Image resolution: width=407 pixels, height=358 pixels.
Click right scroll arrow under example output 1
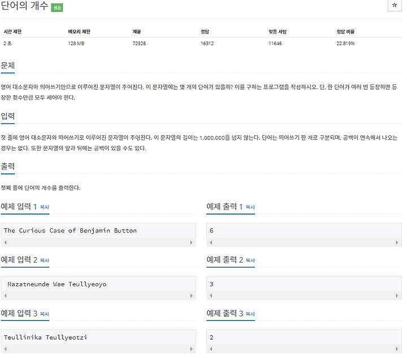tap(397, 242)
